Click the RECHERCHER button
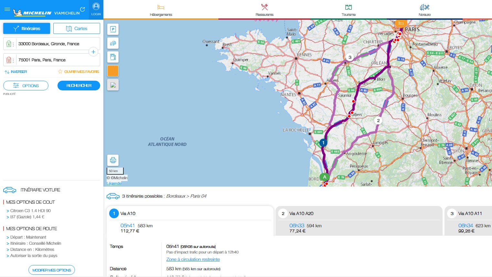Image resolution: width=492 pixels, height=277 pixels. 79,85
